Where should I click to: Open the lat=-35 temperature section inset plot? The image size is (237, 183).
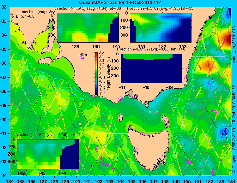pos(161,28)
